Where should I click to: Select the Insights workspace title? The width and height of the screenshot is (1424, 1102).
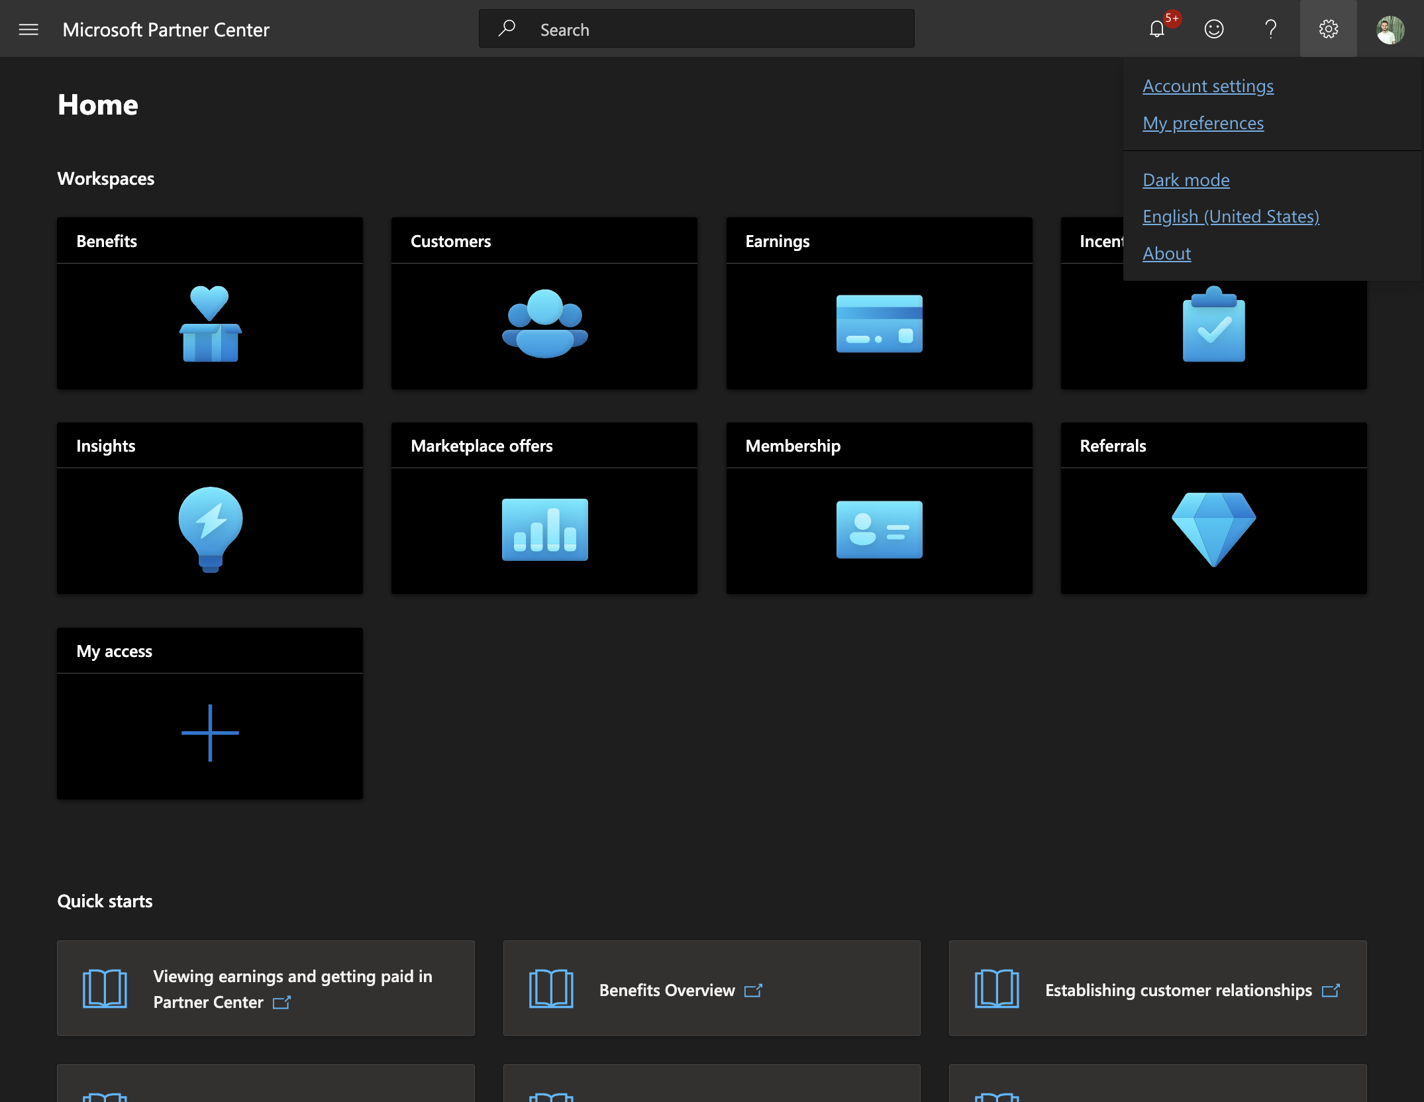pos(105,446)
